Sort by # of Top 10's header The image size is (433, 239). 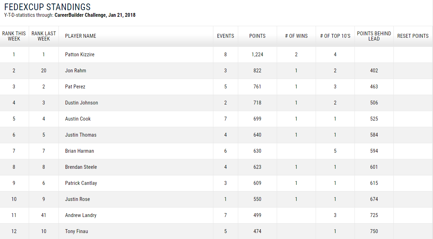coord(335,36)
